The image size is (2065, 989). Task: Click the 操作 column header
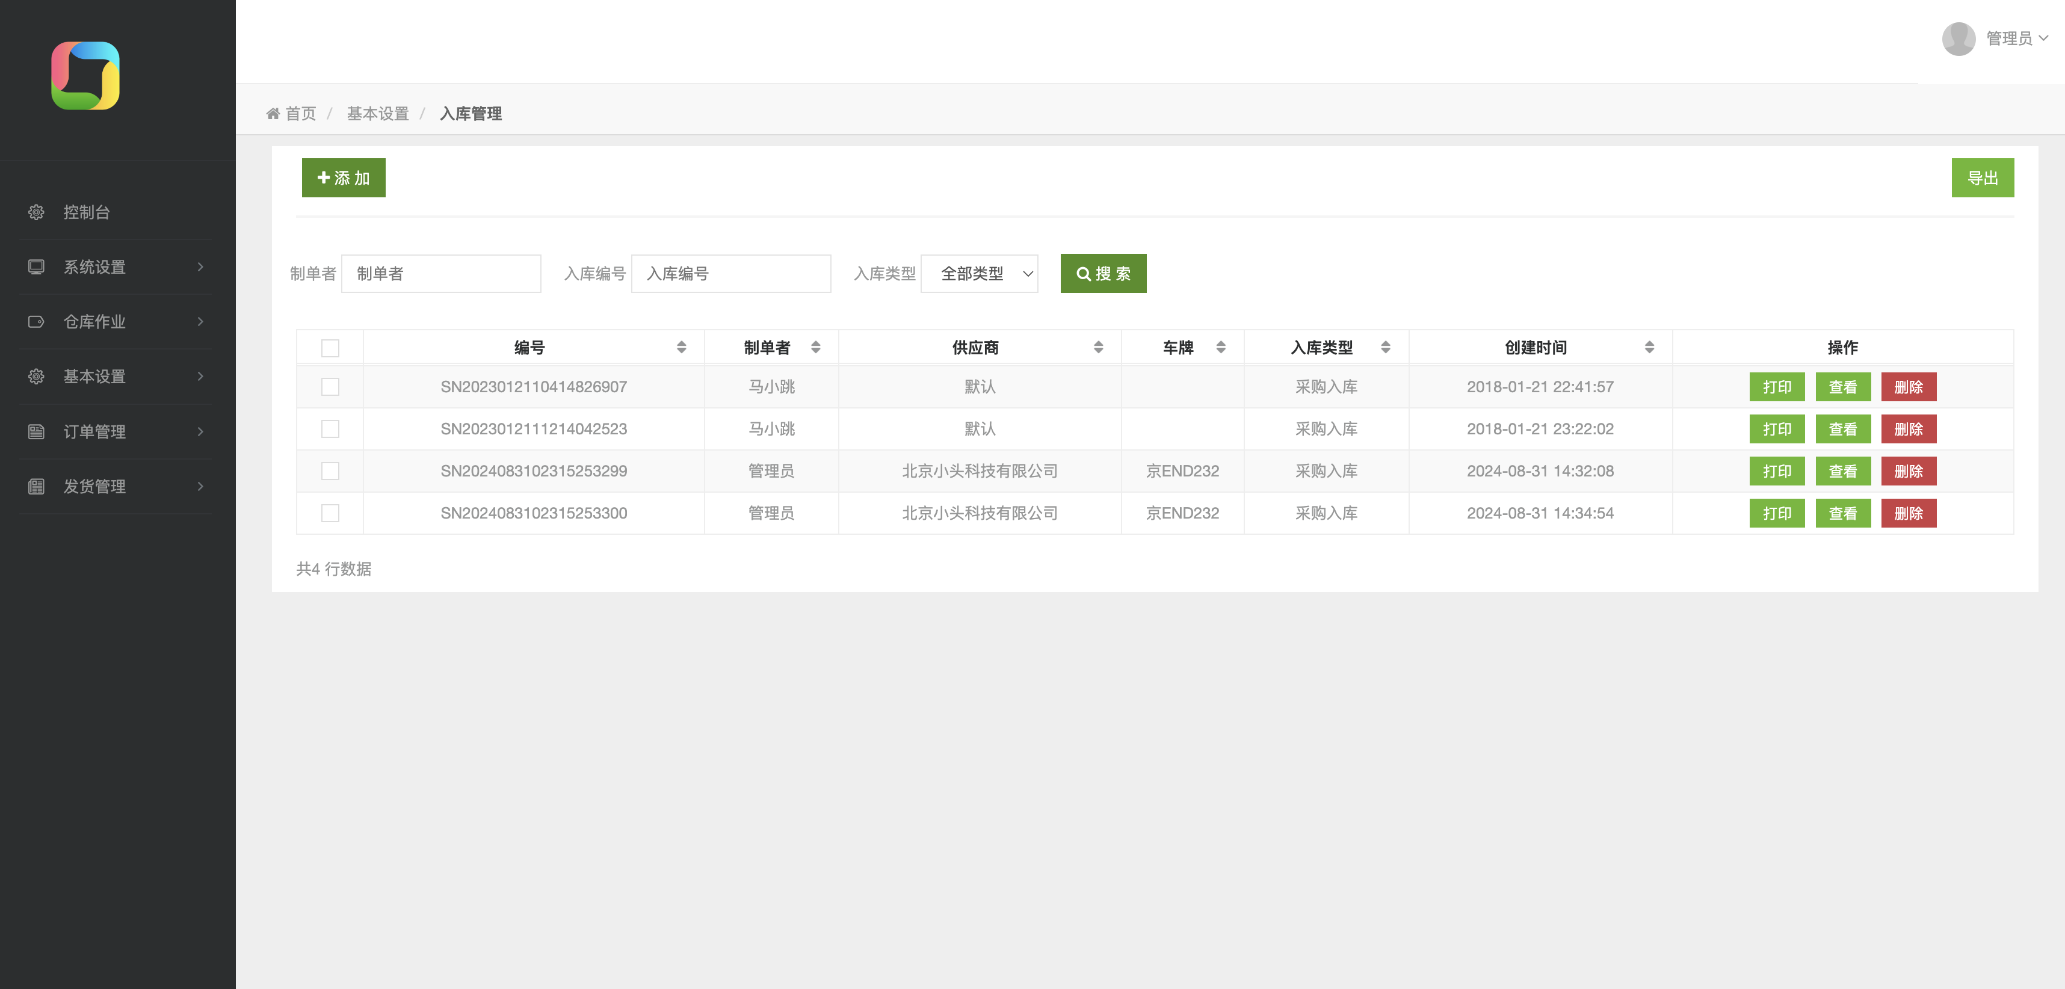pyautogui.click(x=1842, y=347)
